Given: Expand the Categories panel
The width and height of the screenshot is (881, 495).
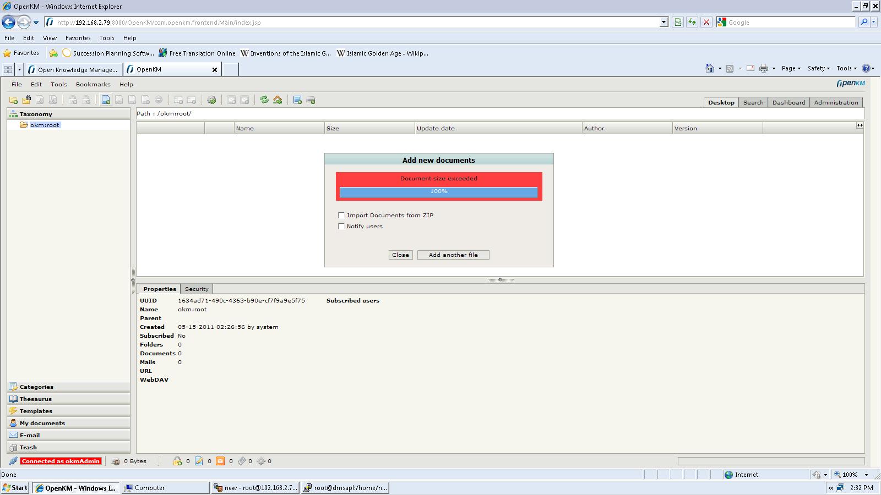Looking at the screenshot, I should coord(36,387).
